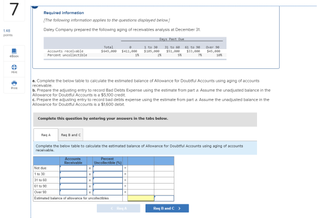Open the eBook resource
The width and height of the screenshot is (317, 218).
14,53
